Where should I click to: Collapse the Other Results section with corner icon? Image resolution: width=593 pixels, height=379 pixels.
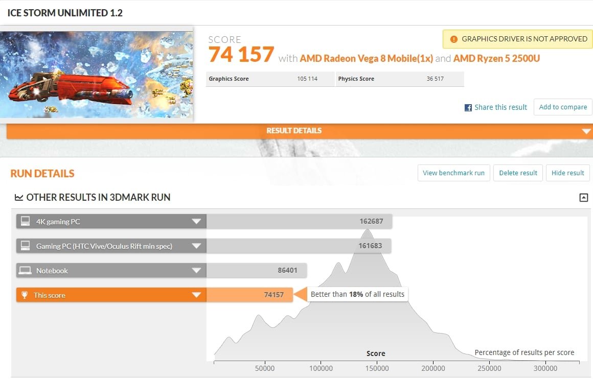[584, 198]
